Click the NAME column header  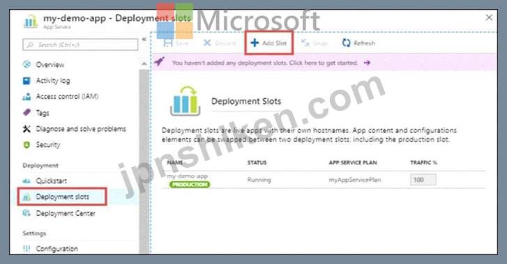pyautogui.click(x=175, y=162)
